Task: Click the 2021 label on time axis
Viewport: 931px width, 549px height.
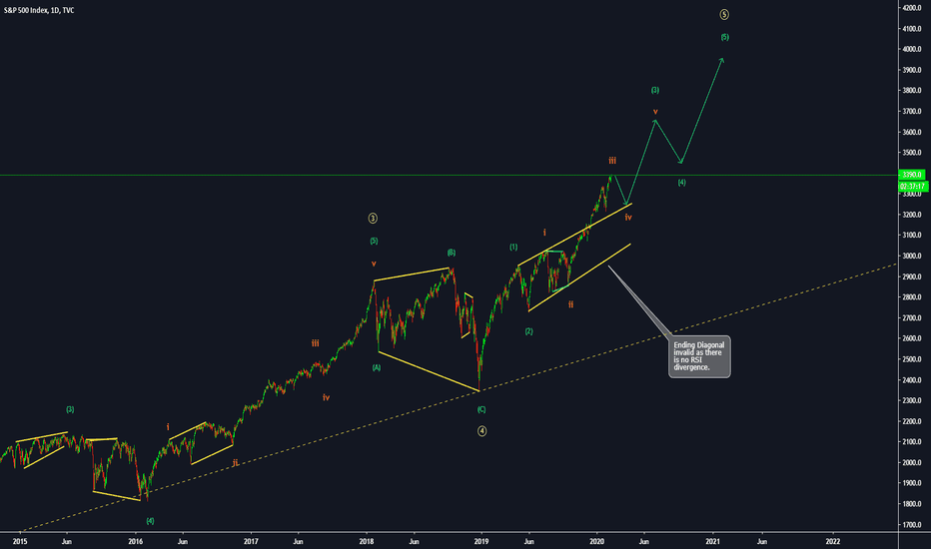Action: pyautogui.click(x=712, y=541)
